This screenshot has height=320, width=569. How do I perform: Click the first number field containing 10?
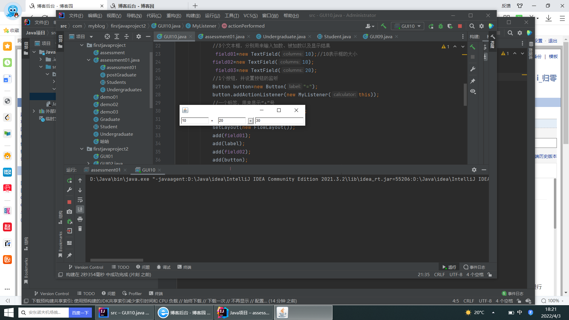pos(195,121)
